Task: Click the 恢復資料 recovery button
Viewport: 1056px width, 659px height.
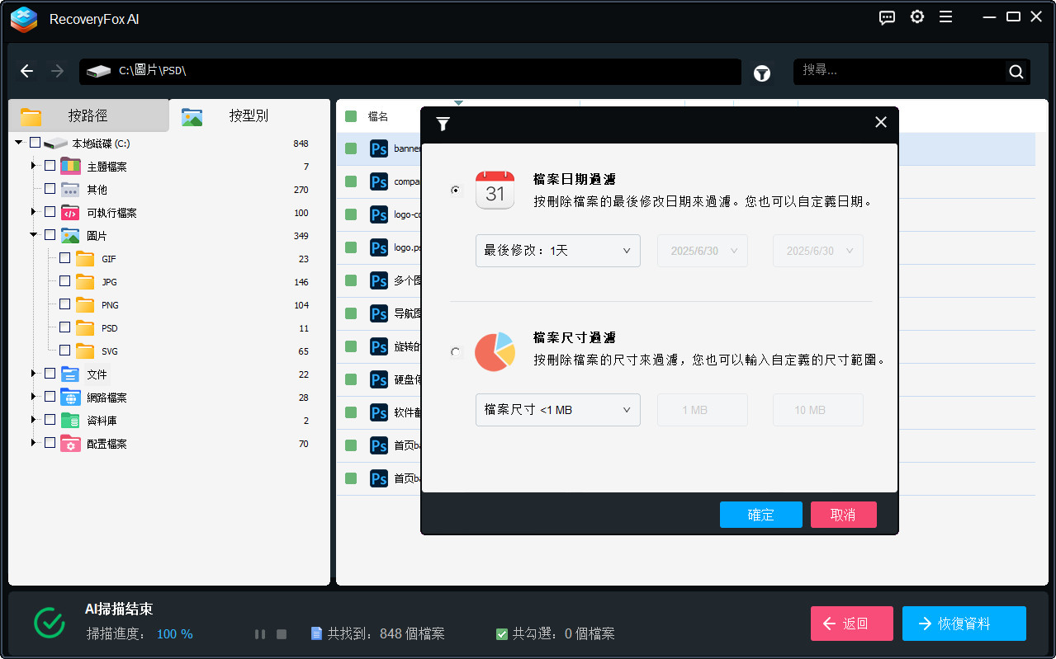Action: (964, 624)
